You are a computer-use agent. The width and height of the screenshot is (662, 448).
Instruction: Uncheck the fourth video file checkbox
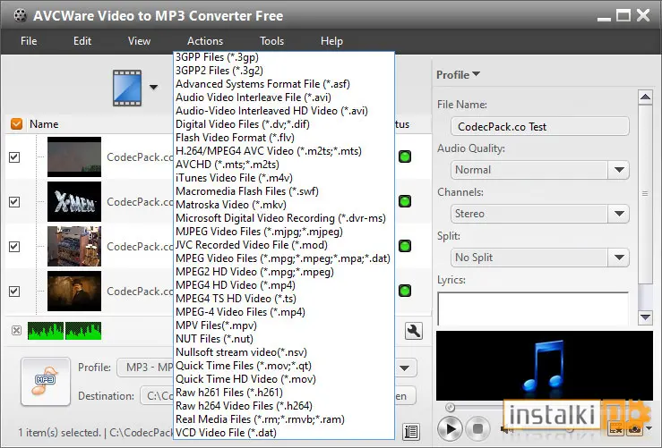(14, 292)
